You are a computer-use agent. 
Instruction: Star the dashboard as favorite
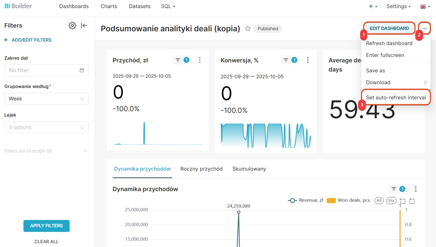[248, 29]
